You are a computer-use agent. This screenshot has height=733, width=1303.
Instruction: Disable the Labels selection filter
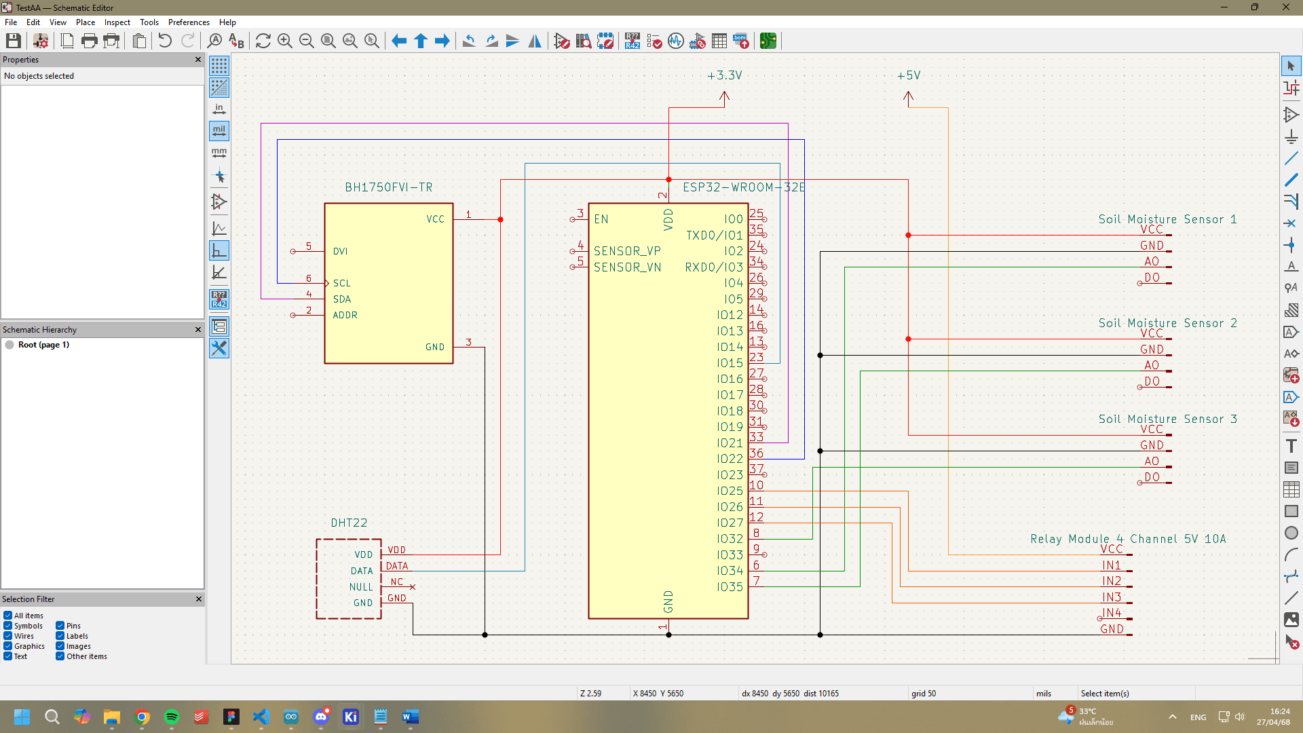click(60, 636)
